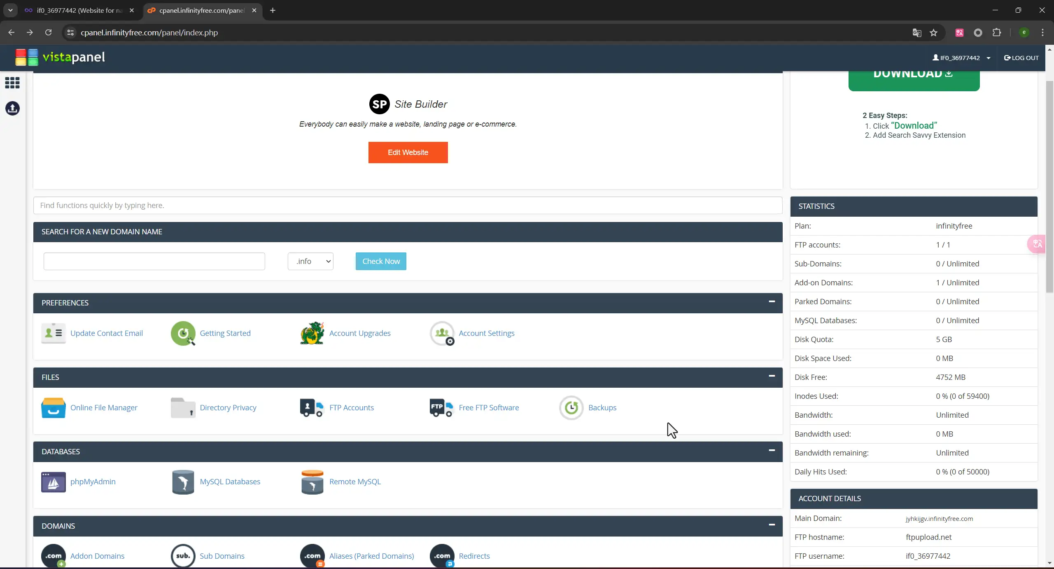Open the FTP Accounts link
This screenshot has height=569, width=1054.
tap(352, 407)
